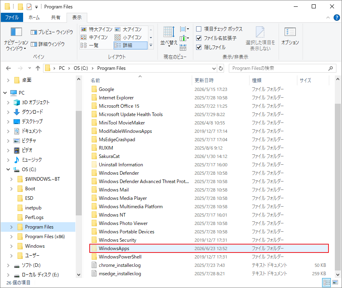Choose 小アイコン layout

click(x=128, y=37)
